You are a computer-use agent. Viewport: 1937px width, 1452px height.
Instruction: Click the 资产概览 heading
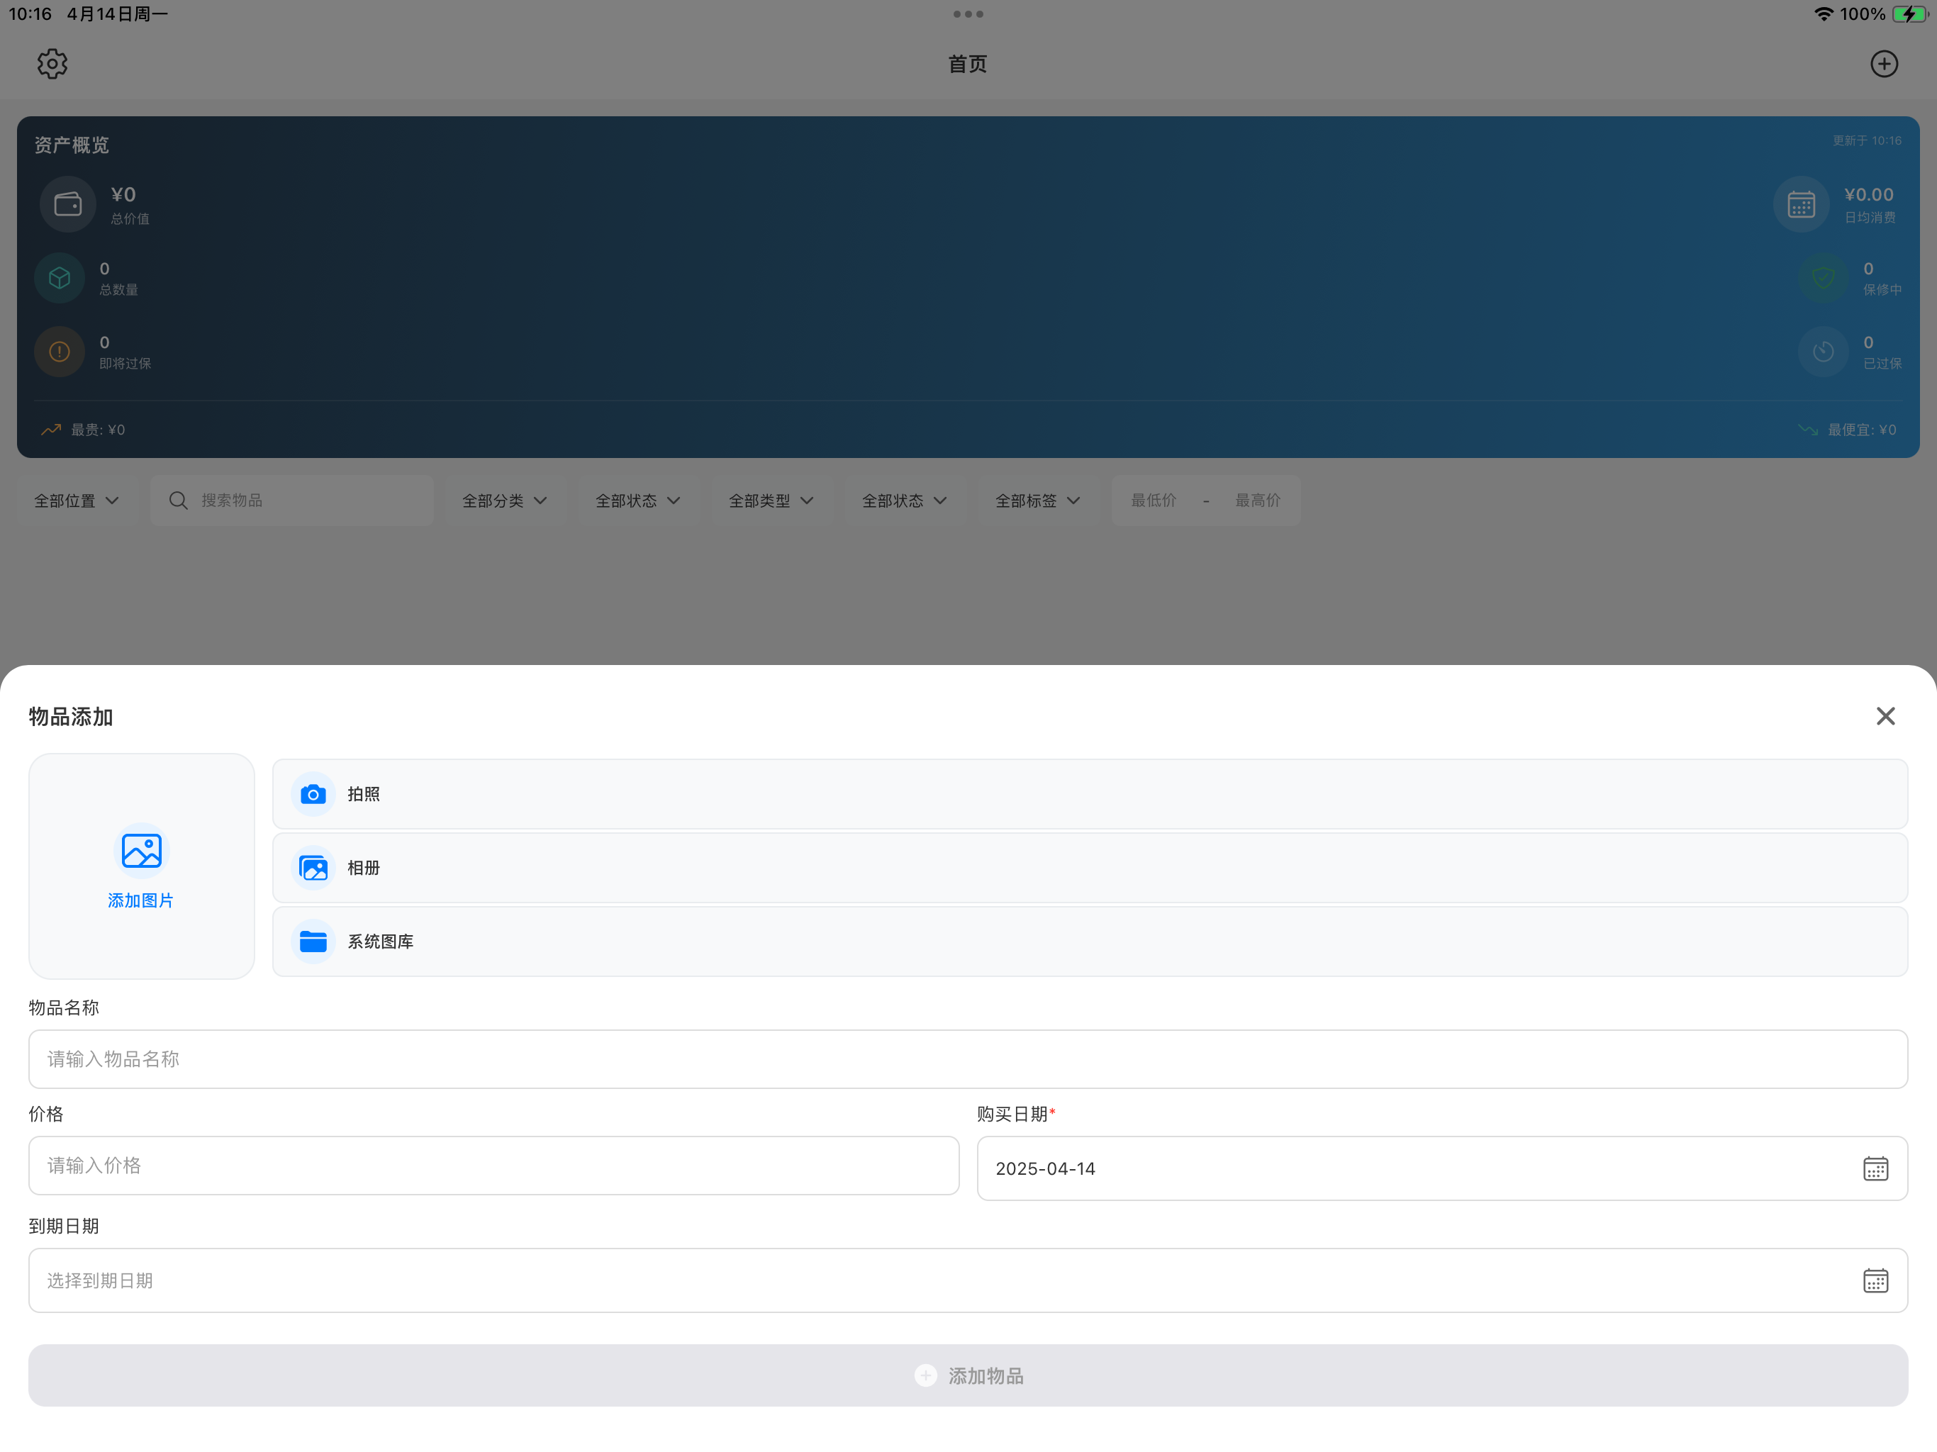[x=72, y=145]
